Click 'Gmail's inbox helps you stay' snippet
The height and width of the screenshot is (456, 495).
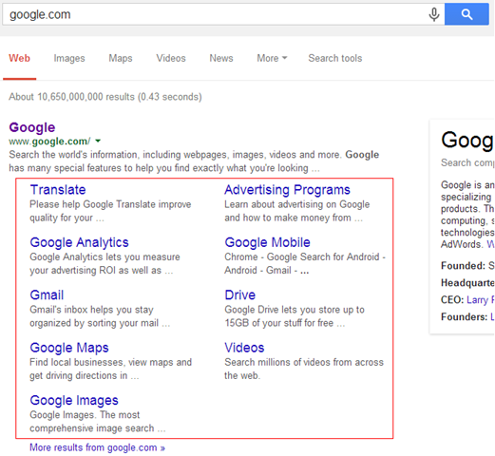(x=91, y=310)
